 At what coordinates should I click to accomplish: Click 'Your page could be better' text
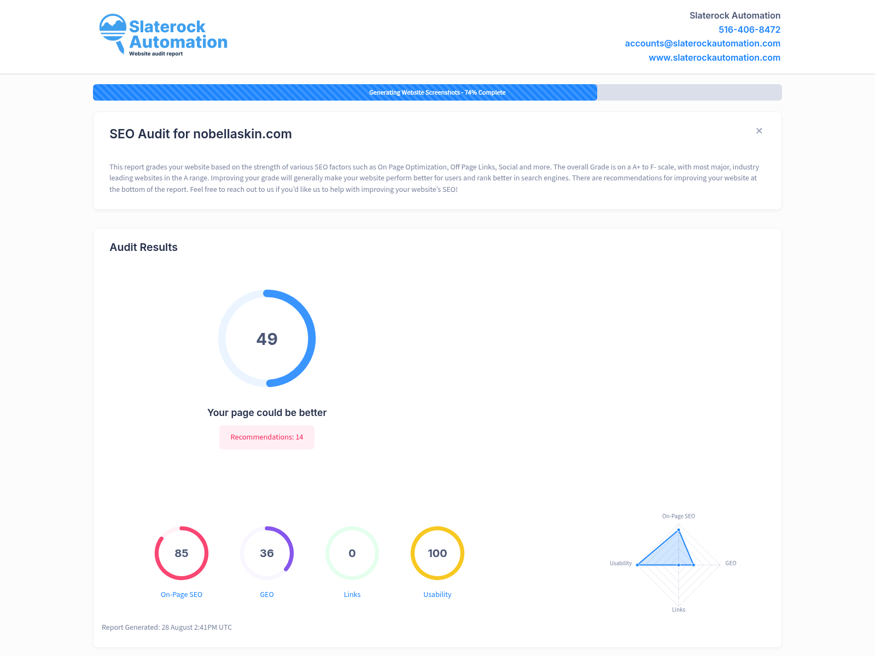[x=267, y=413]
